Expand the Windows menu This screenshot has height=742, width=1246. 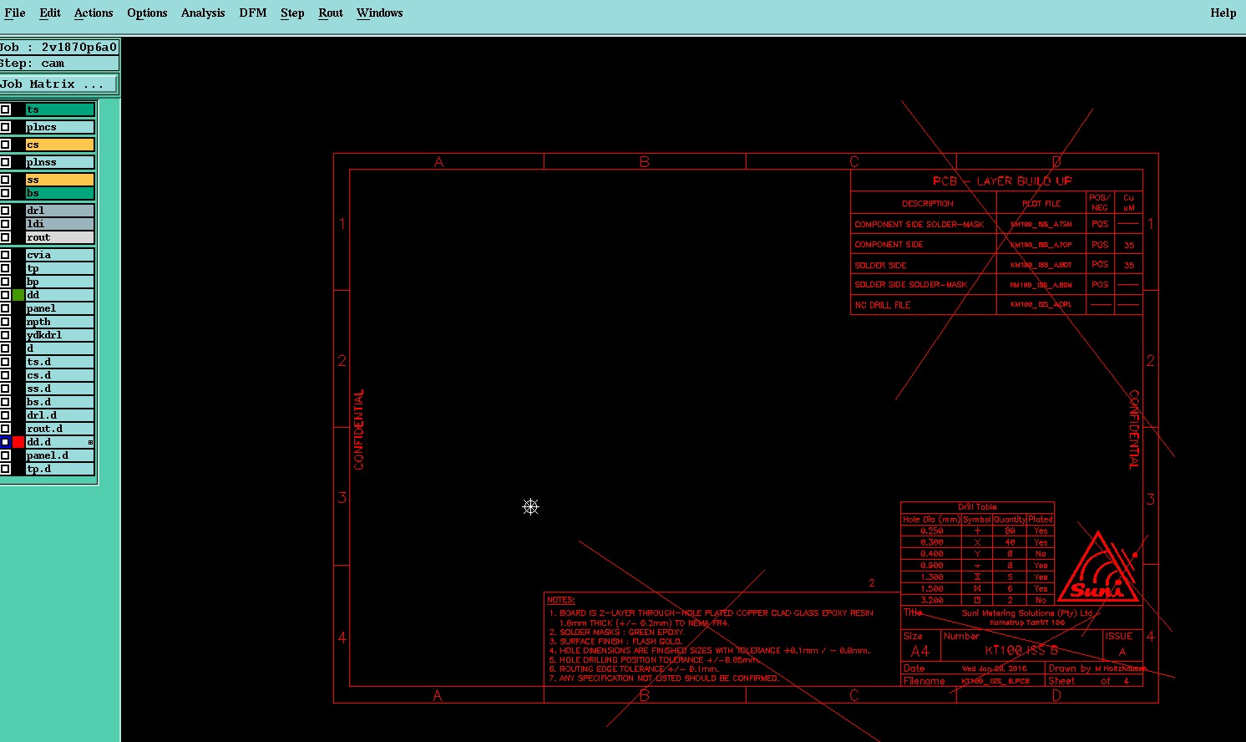click(x=380, y=13)
